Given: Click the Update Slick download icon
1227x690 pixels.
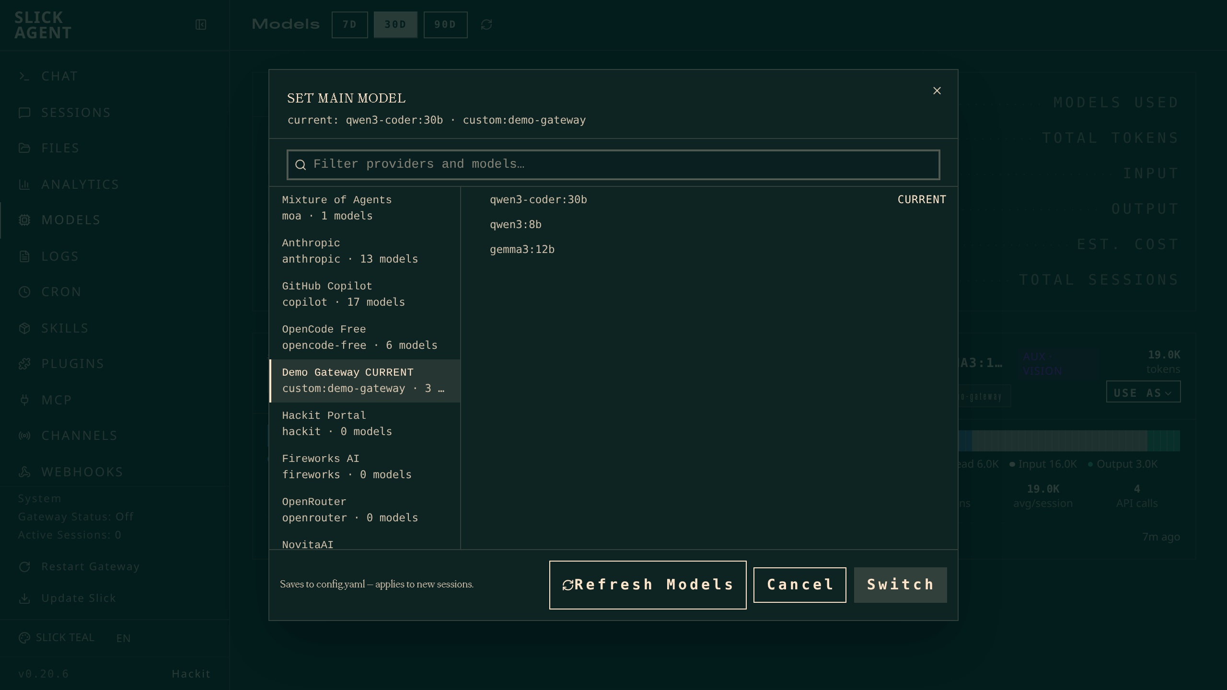Looking at the screenshot, I should pos(24,598).
